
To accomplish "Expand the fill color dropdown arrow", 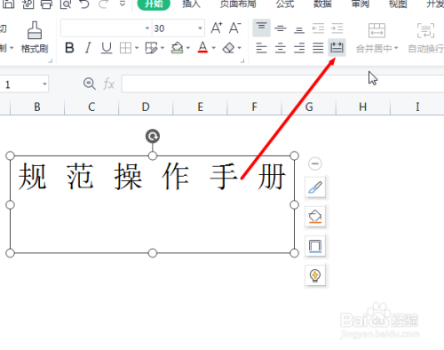I will click(x=188, y=48).
